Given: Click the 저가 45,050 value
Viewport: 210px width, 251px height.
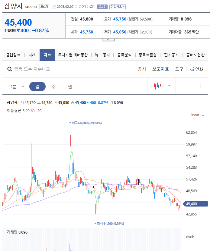Looking at the screenshot, I should 120,32.
